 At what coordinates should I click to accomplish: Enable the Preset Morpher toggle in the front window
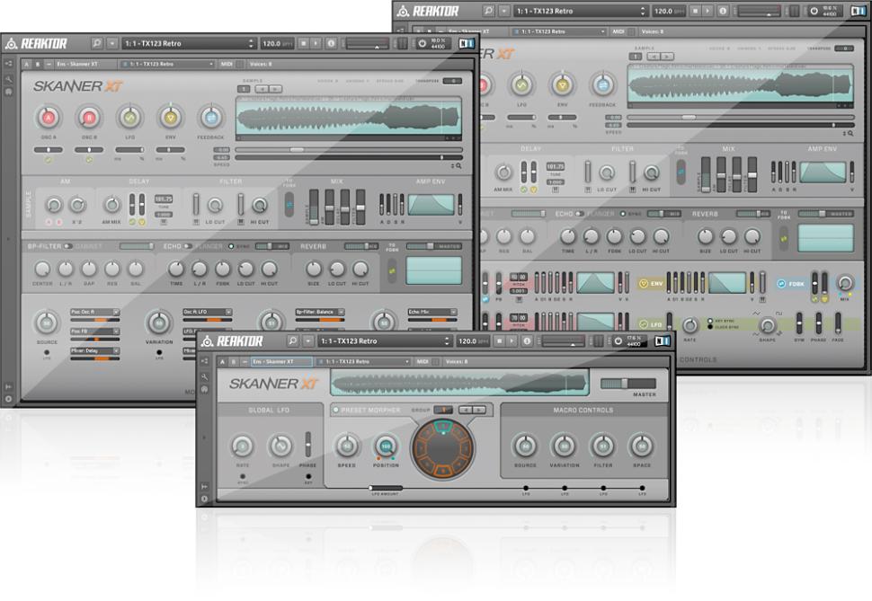(x=335, y=410)
